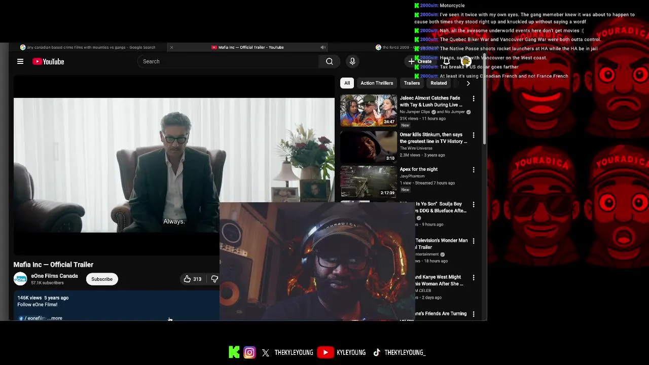Viewport: 649px width, 365px height.
Task: Open the eOne Films Canada channel name
Action: 54,276
